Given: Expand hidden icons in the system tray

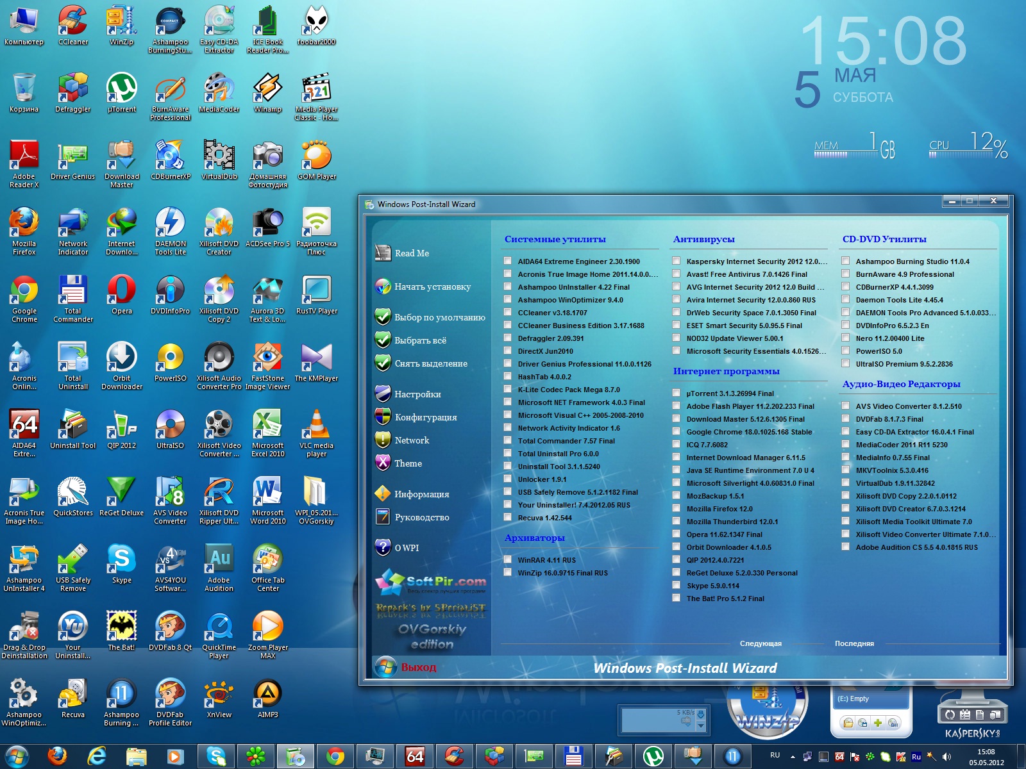Looking at the screenshot, I should click(x=793, y=757).
